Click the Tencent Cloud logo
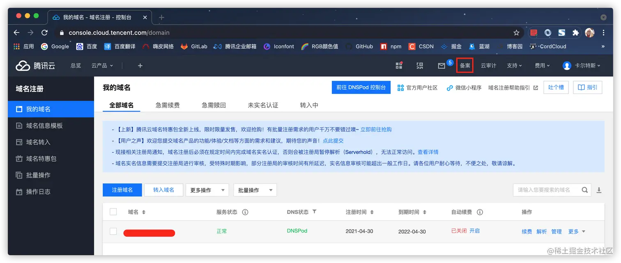Image resolution: width=621 pixels, height=263 pixels. tap(35, 66)
